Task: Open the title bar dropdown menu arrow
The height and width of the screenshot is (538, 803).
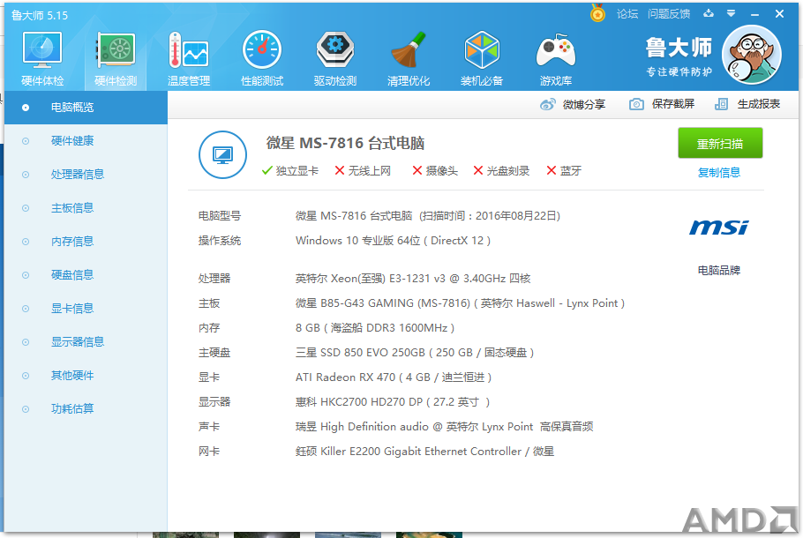Action: (x=732, y=14)
